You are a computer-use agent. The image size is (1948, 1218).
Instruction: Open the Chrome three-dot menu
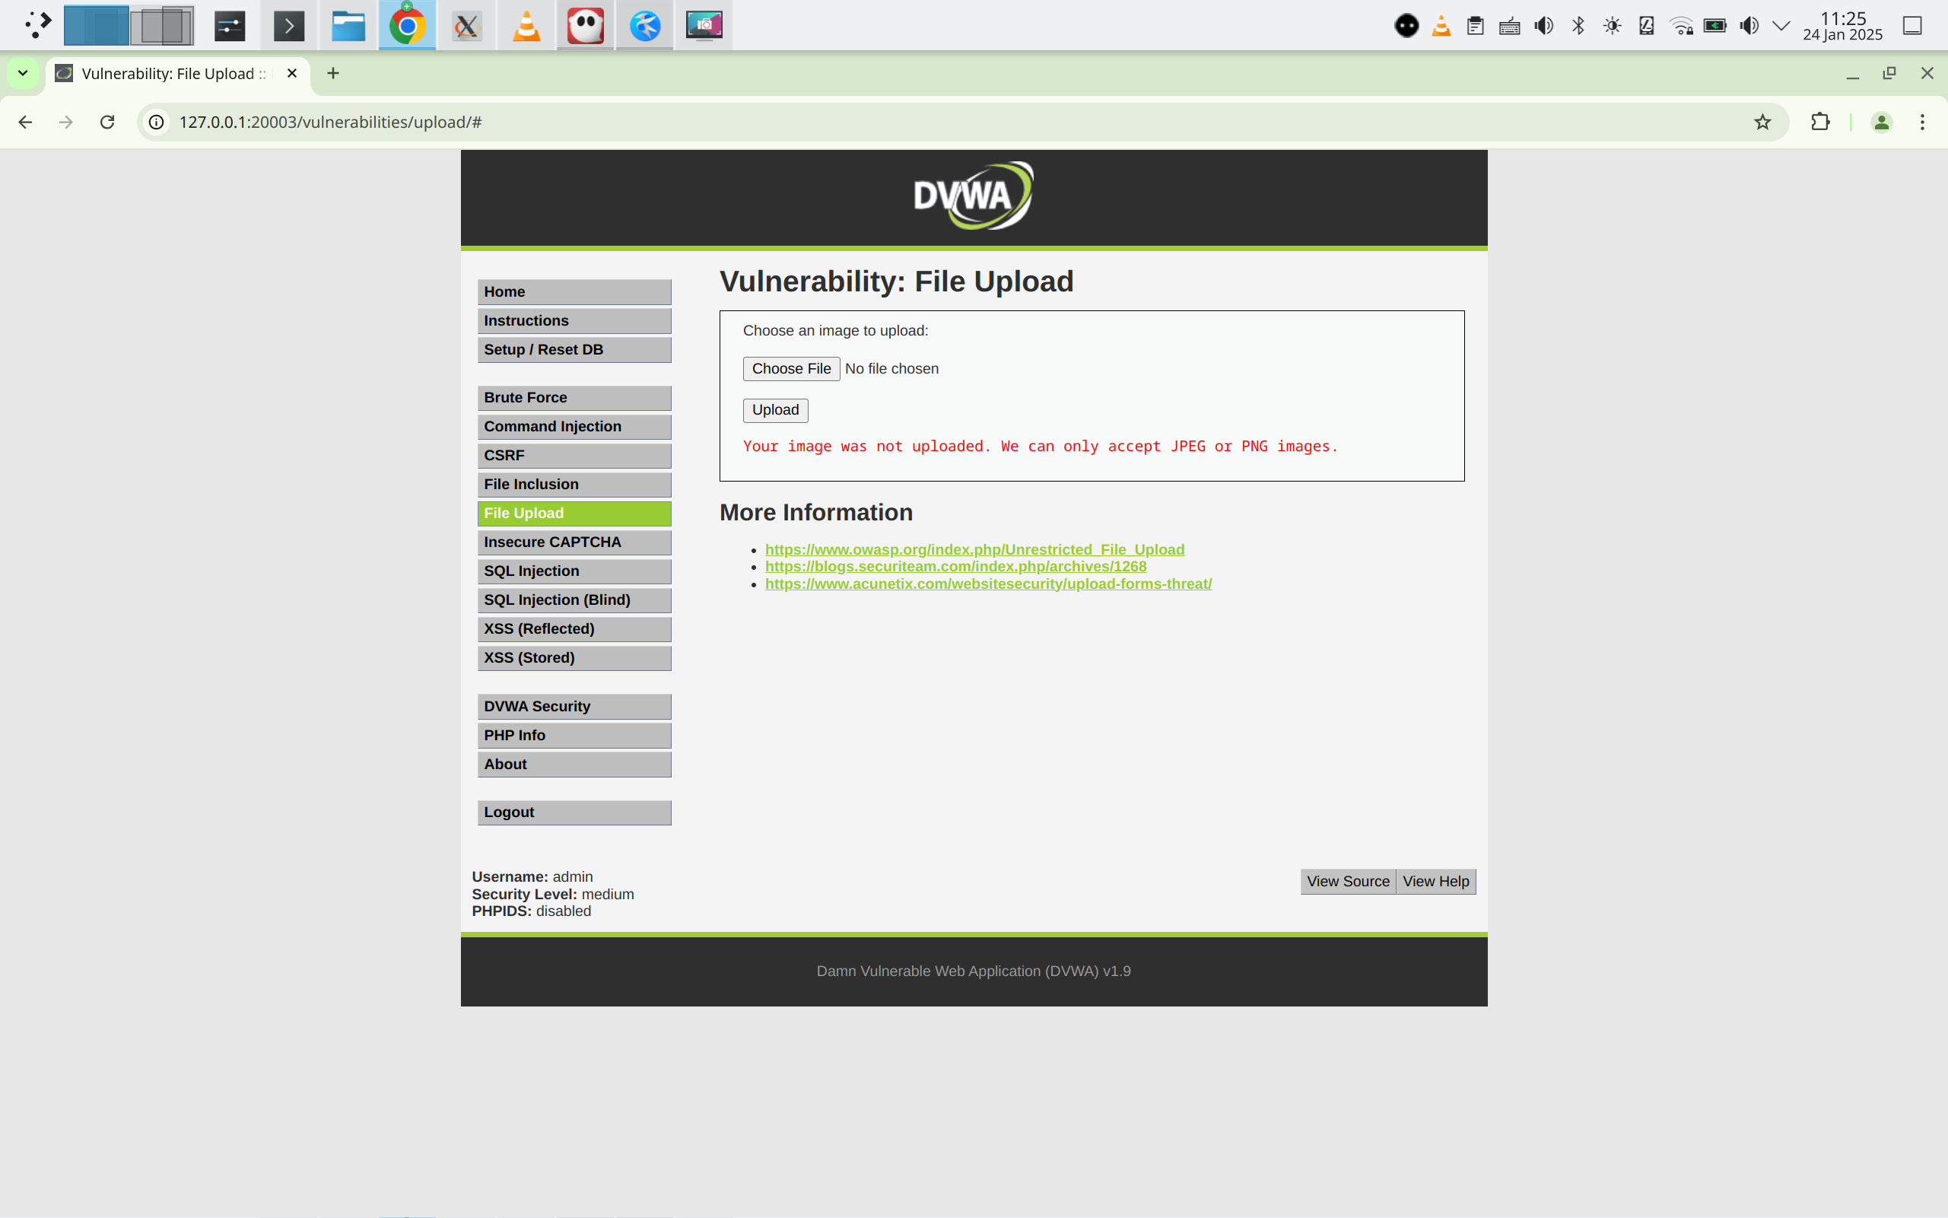coord(1922,122)
